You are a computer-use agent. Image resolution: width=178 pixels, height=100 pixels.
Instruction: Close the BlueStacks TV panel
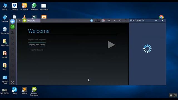162,21
